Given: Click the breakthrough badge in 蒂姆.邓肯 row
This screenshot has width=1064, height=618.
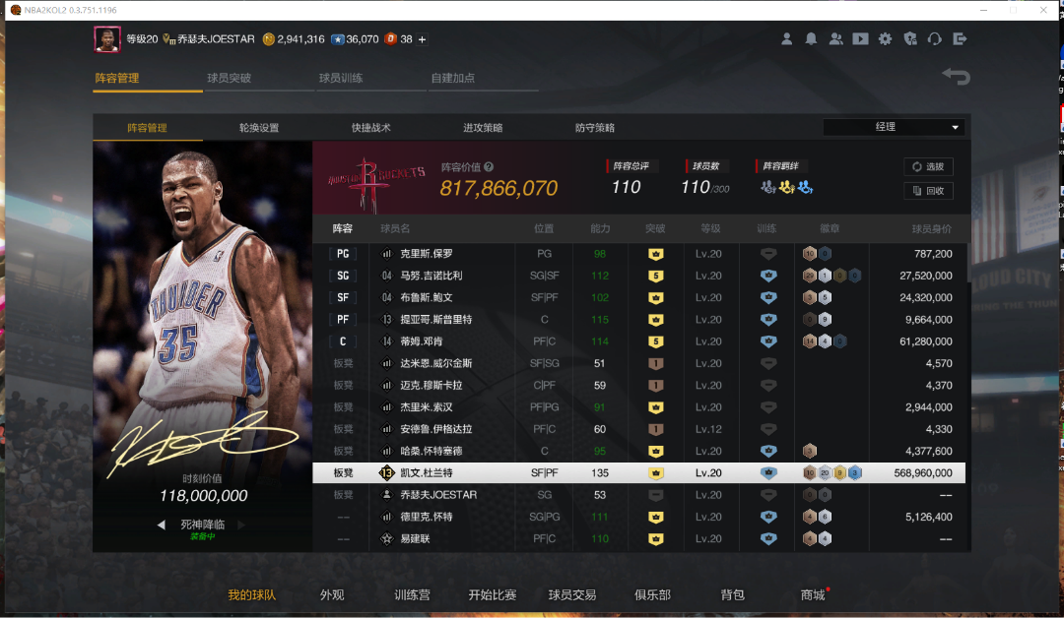Looking at the screenshot, I should click(655, 341).
